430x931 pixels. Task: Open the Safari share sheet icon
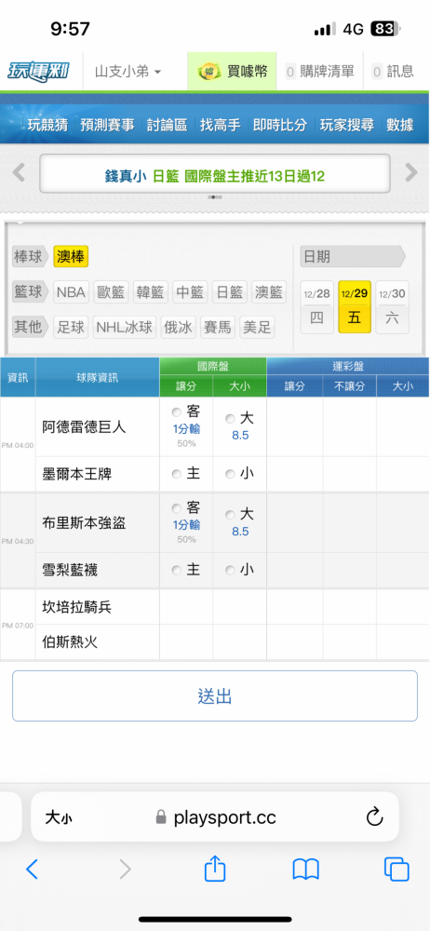coord(215,868)
